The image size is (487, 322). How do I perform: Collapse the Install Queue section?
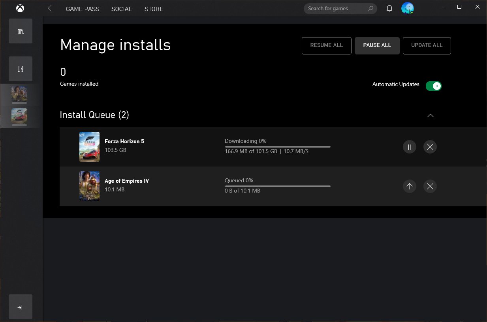click(431, 116)
